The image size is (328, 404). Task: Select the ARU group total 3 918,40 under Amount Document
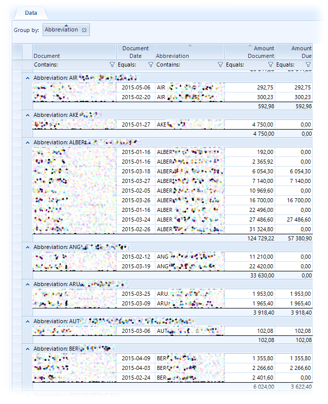click(264, 313)
